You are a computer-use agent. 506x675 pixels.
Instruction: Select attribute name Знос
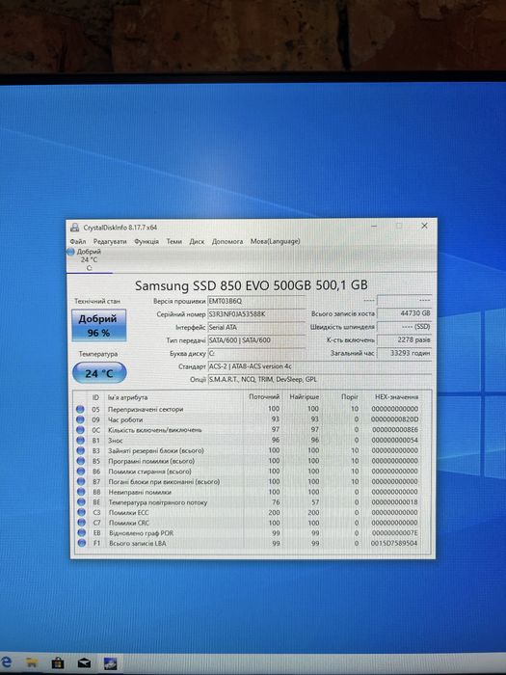(x=116, y=441)
